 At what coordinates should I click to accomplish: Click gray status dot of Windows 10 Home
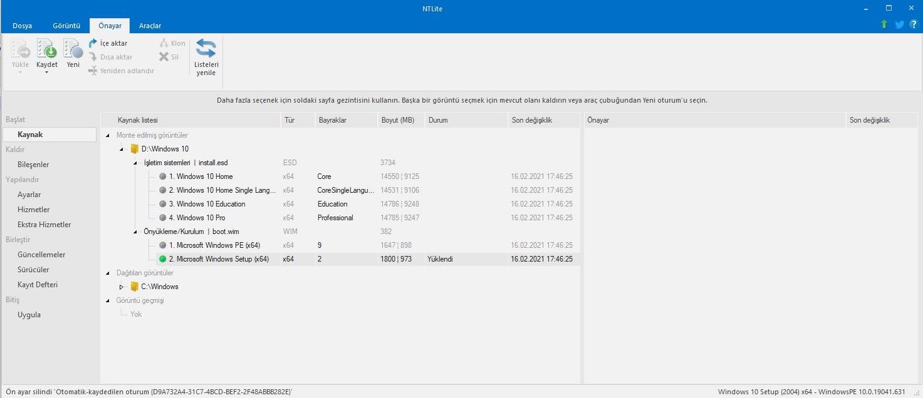(163, 176)
